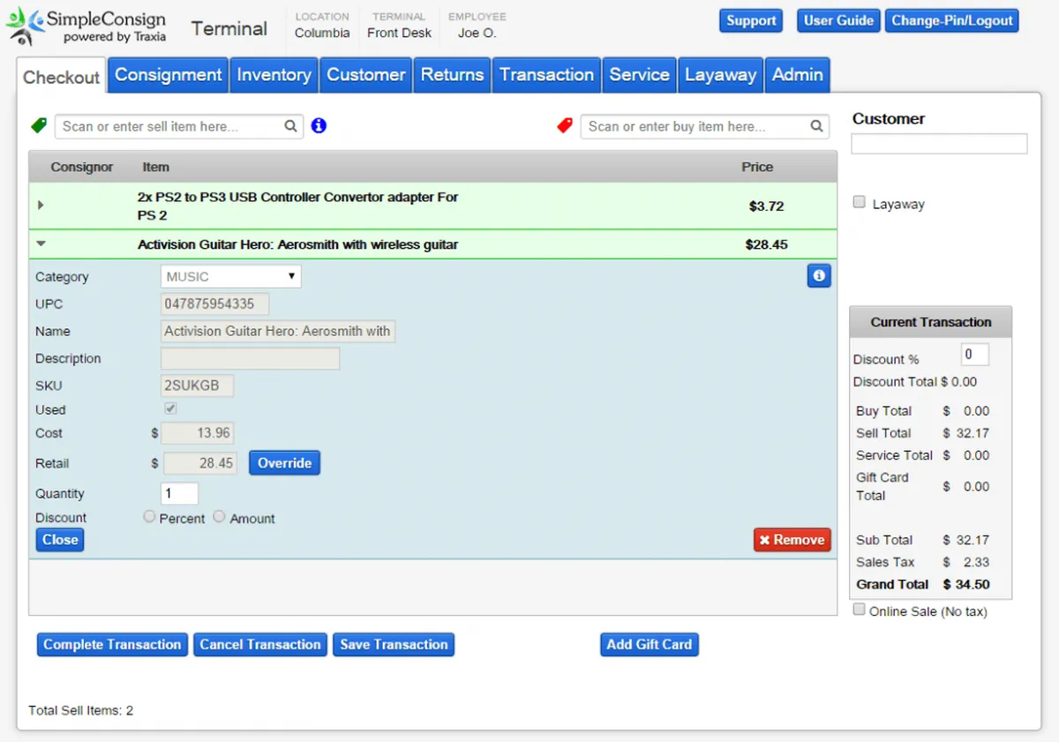Click the Total Sell Items: 2 text
Image resolution: width=1059 pixels, height=742 pixels.
(80, 710)
